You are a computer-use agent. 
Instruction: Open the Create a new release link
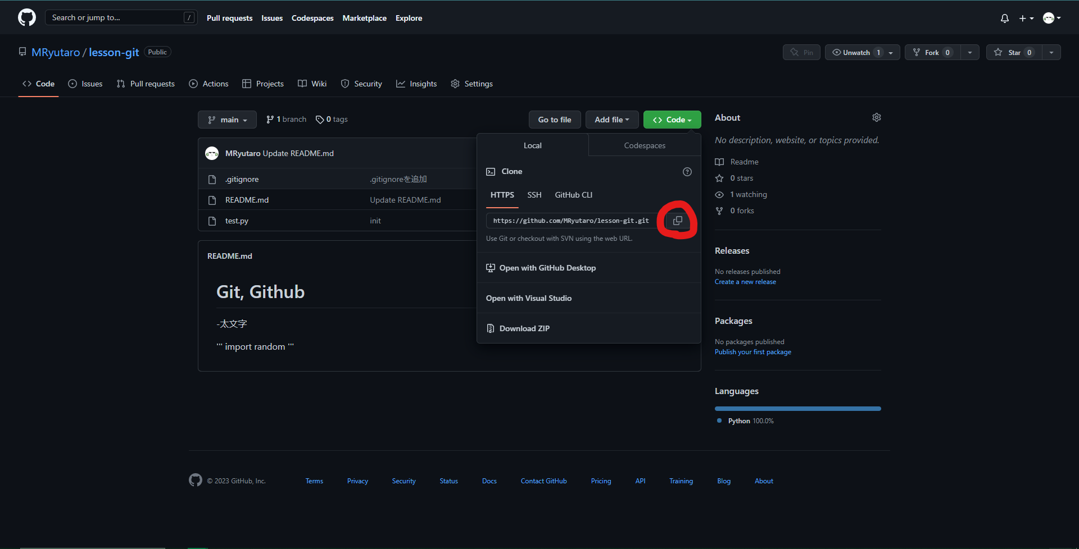point(745,281)
